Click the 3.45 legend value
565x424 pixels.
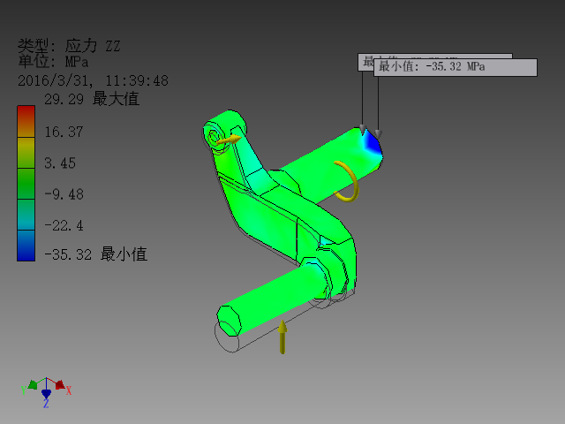pos(60,163)
